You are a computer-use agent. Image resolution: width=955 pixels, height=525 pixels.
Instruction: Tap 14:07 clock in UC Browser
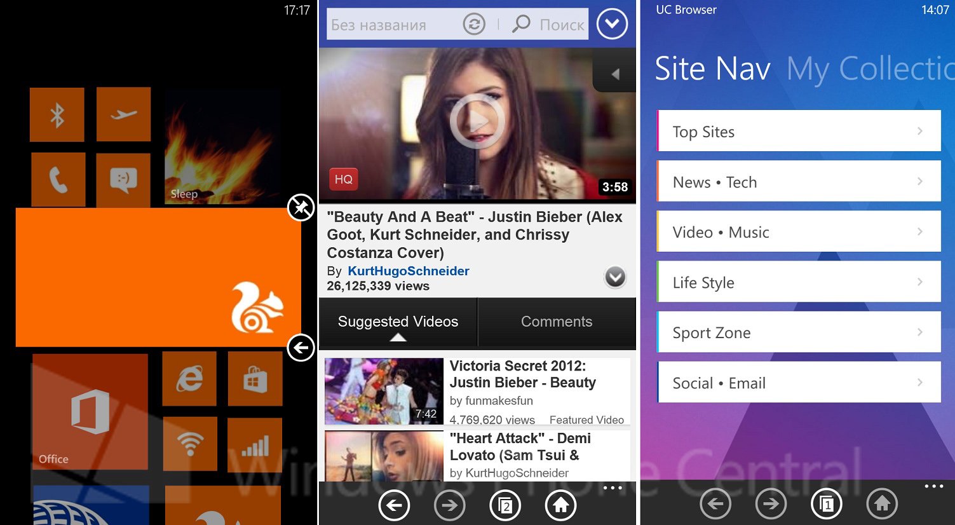[x=935, y=10]
